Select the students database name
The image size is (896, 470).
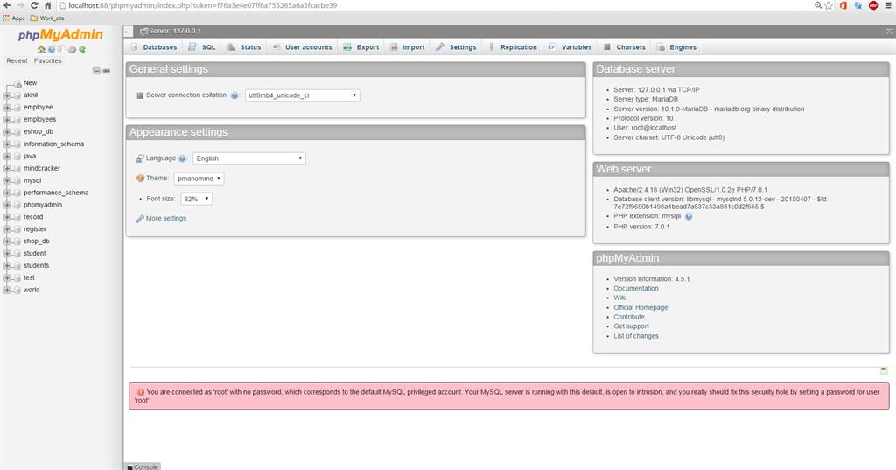tap(36, 266)
